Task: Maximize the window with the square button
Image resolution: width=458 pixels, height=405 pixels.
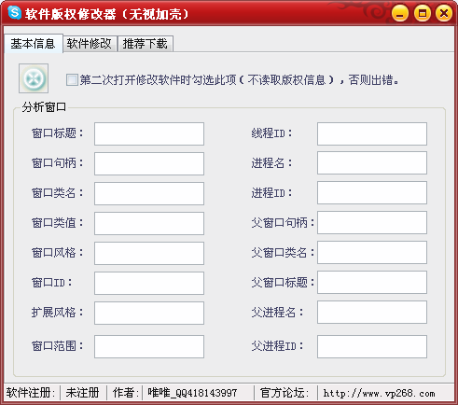Action: pyautogui.click(x=422, y=13)
